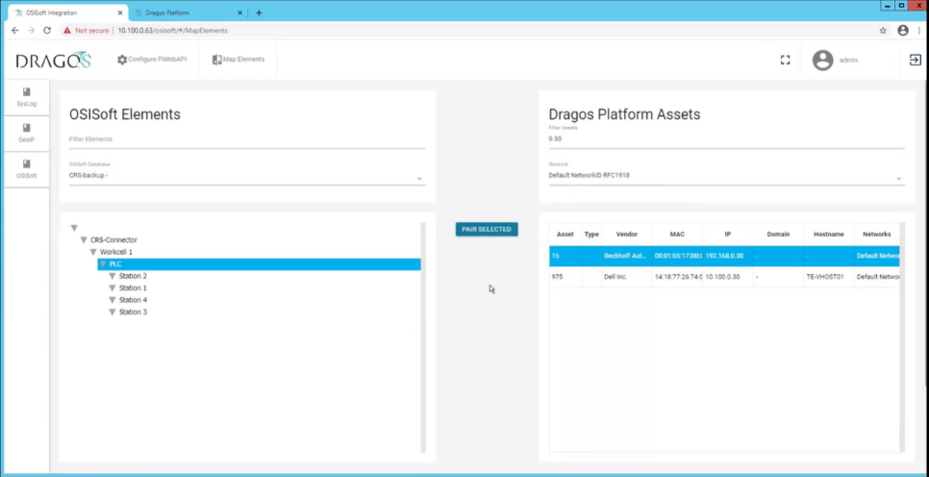Expand the Station 2 arrow
The image size is (929, 477).
pos(112,276)
